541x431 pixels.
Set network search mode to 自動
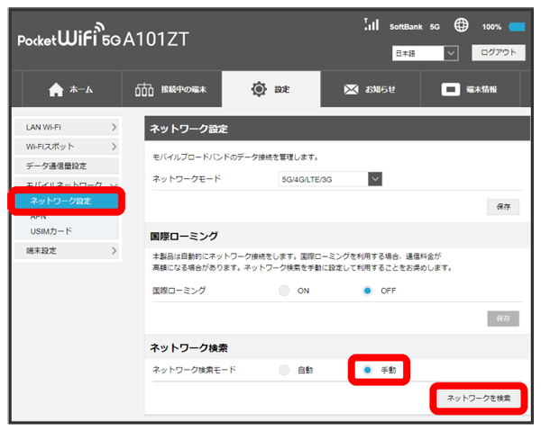coord(284,370)
